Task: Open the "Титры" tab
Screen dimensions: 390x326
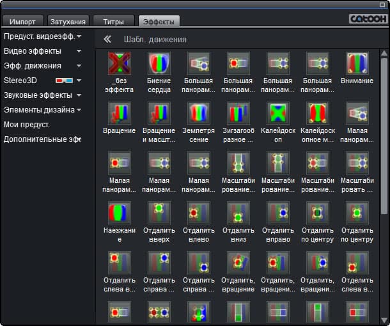Action: coord(114,21)
